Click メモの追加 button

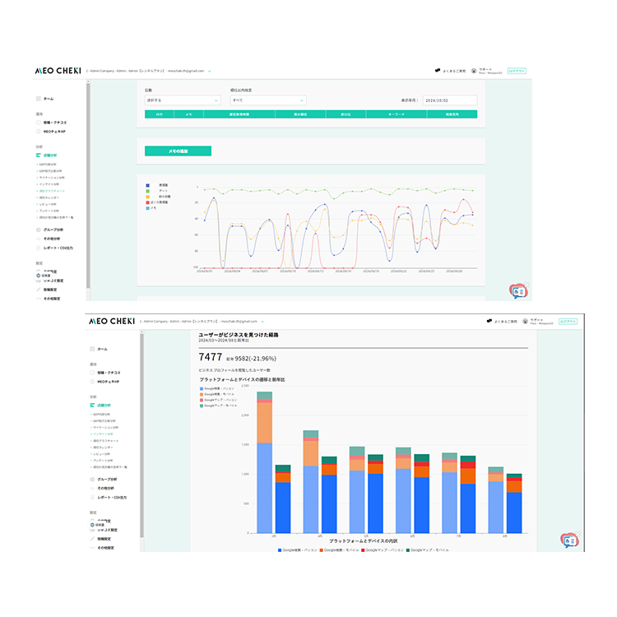[178, 151]
